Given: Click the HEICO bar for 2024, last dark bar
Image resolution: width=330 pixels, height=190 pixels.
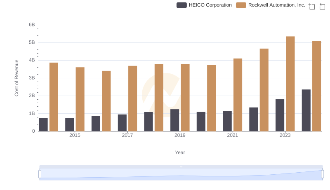Looking at the screenshot, I should [x=306, y=110].
